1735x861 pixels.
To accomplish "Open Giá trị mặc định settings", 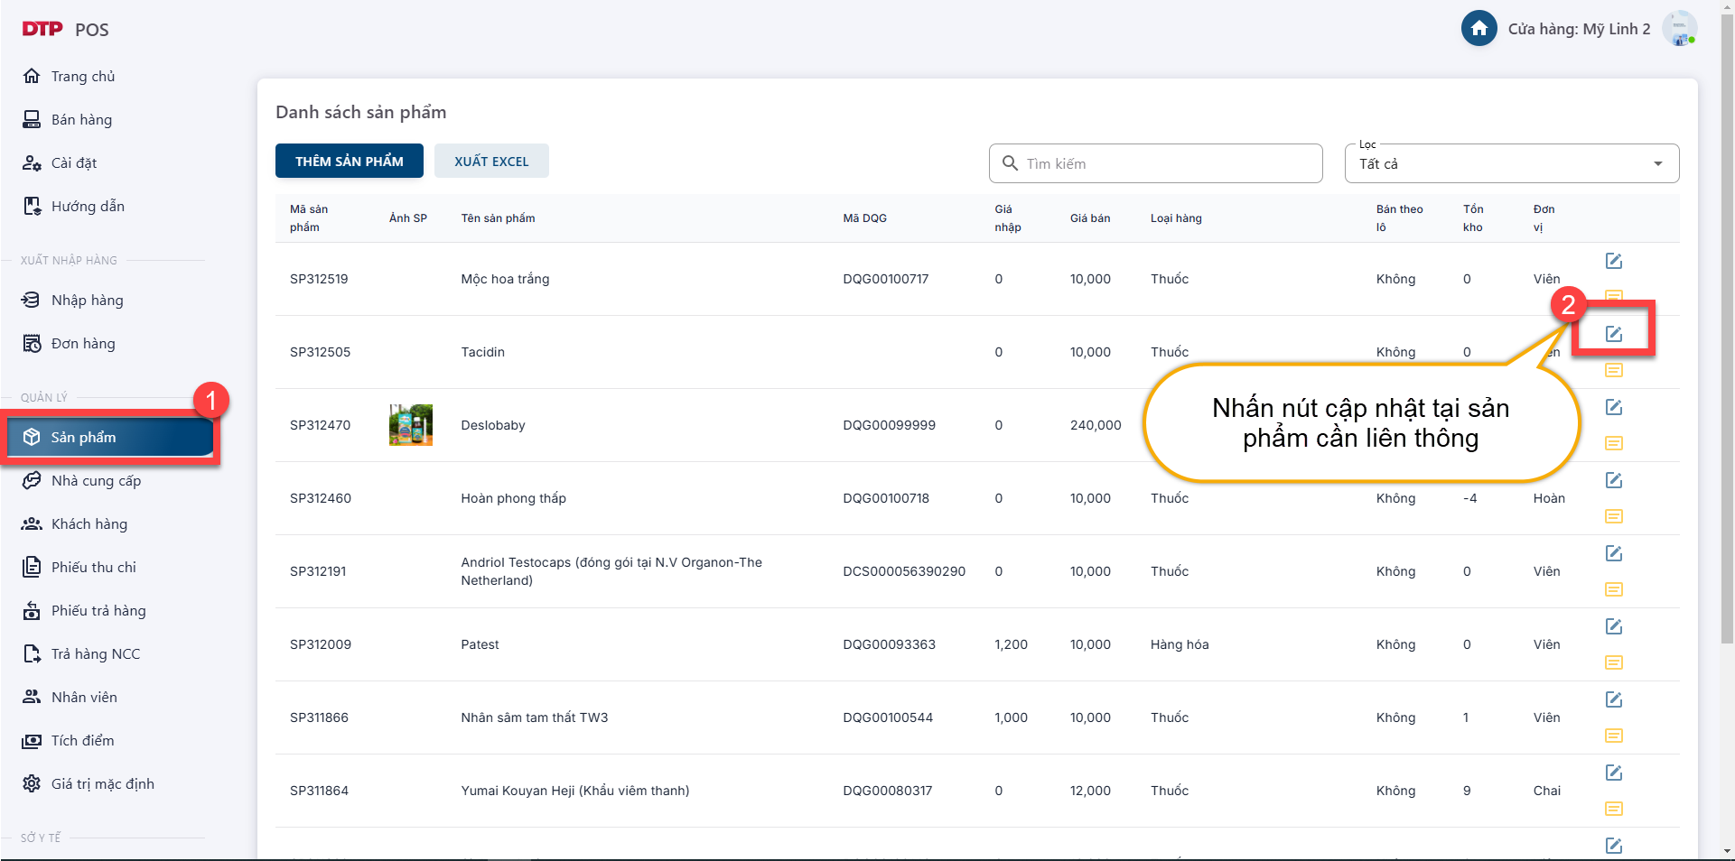I will (x=102, y=784).
